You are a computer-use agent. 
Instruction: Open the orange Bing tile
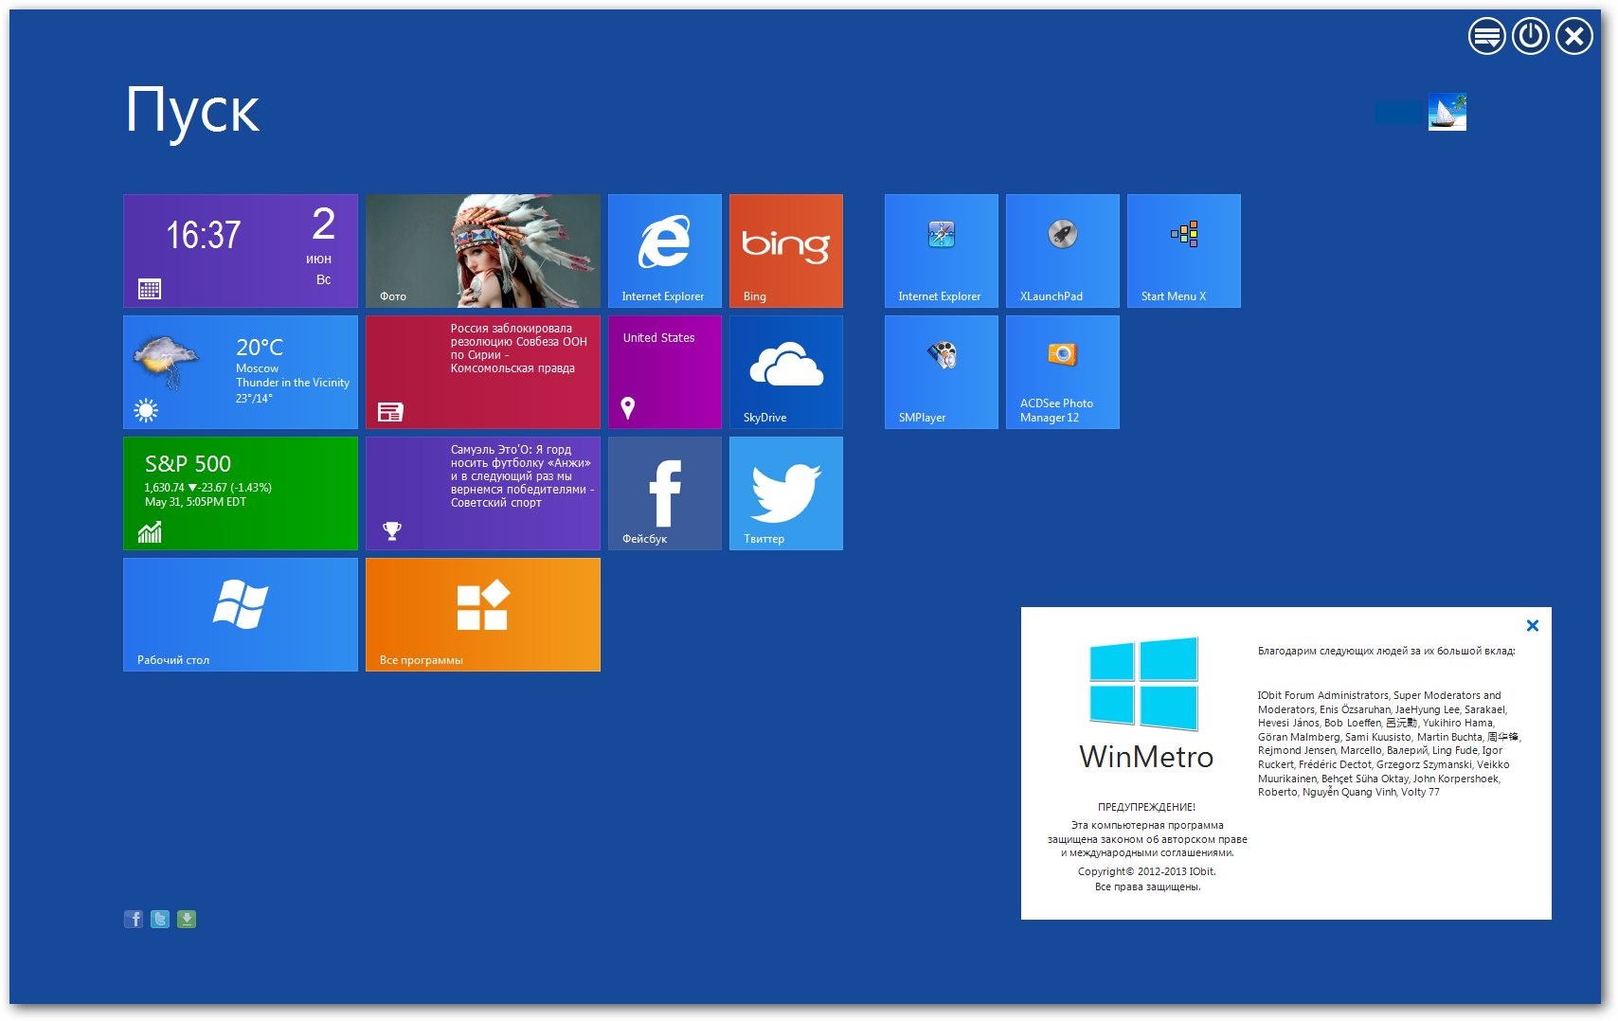point(786,251)
